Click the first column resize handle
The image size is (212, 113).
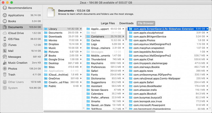point(83,108)
